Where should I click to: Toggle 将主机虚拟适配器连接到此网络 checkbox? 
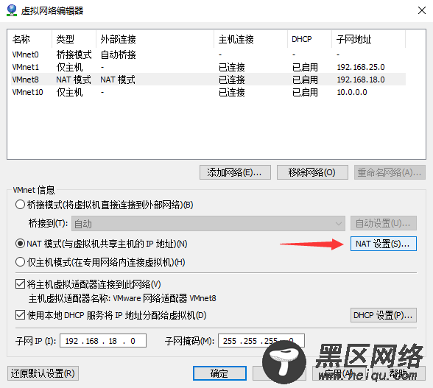click(20, 284)
